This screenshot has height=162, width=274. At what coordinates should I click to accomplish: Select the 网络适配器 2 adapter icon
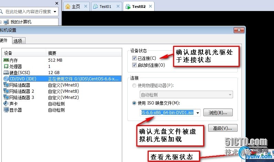pos(6,91)
